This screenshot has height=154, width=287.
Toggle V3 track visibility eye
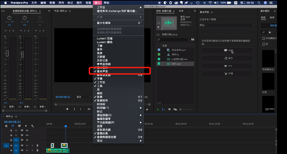point(27,130)
